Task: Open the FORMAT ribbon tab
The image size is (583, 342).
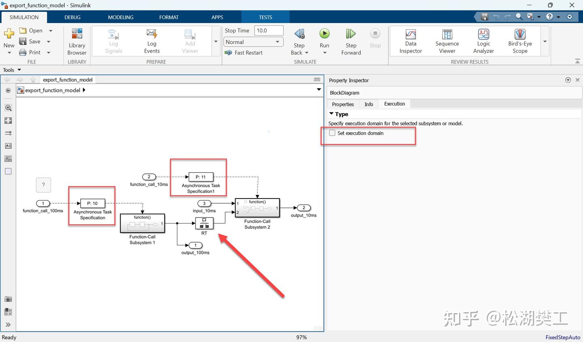Action: click(169, 17)
